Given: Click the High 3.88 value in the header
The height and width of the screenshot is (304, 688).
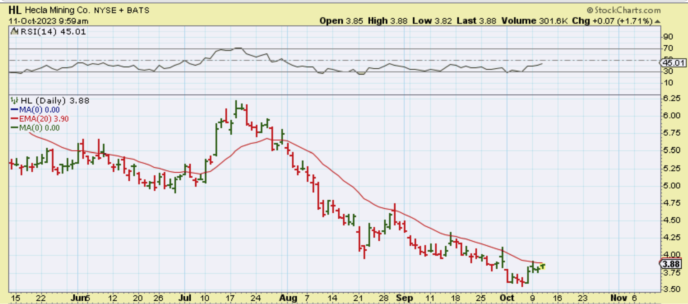Looking at the screenshot, I should pos(387,21).
